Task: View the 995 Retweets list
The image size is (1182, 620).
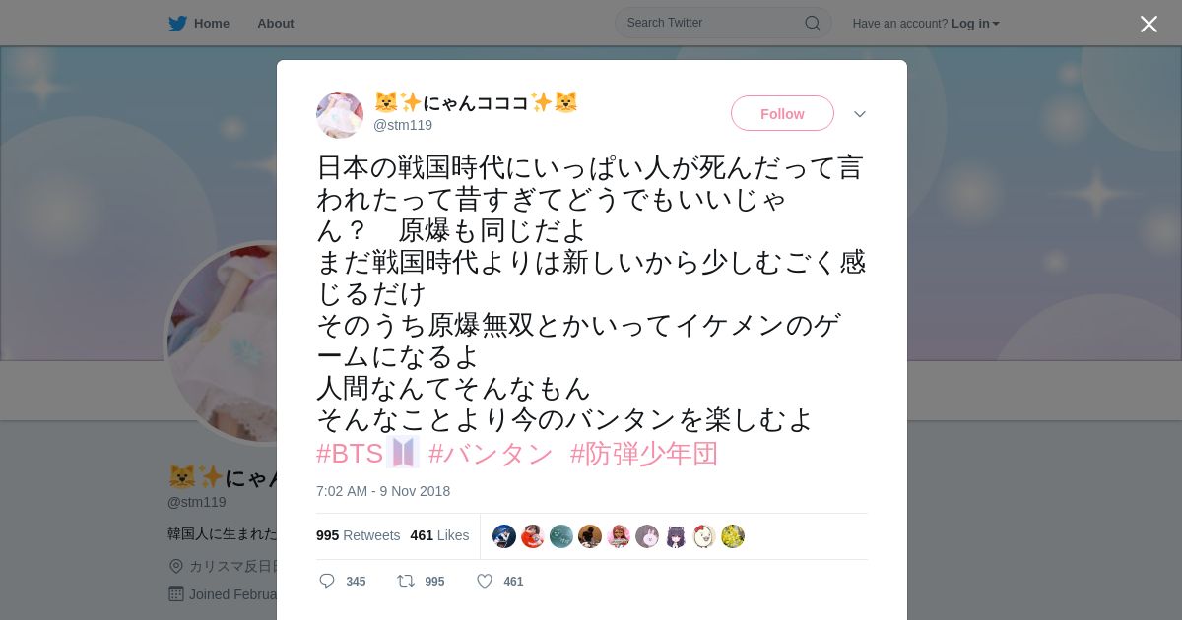Action: click(x=358, y=535)
